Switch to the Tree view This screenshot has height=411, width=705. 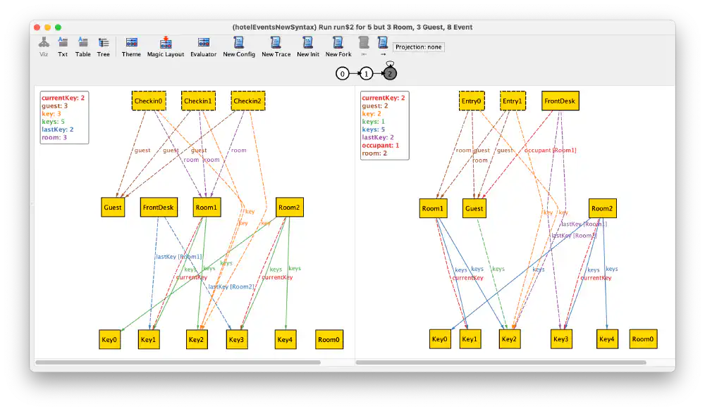point(103,46)
